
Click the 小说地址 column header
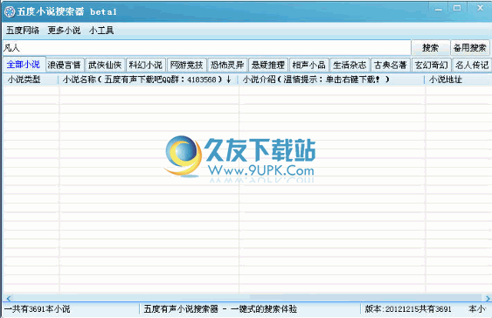[458, 79]
